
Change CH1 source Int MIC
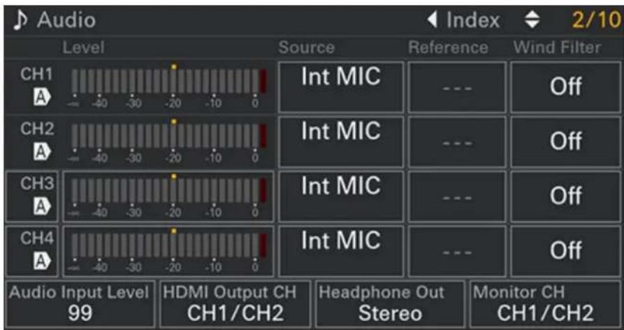point(341,87)
